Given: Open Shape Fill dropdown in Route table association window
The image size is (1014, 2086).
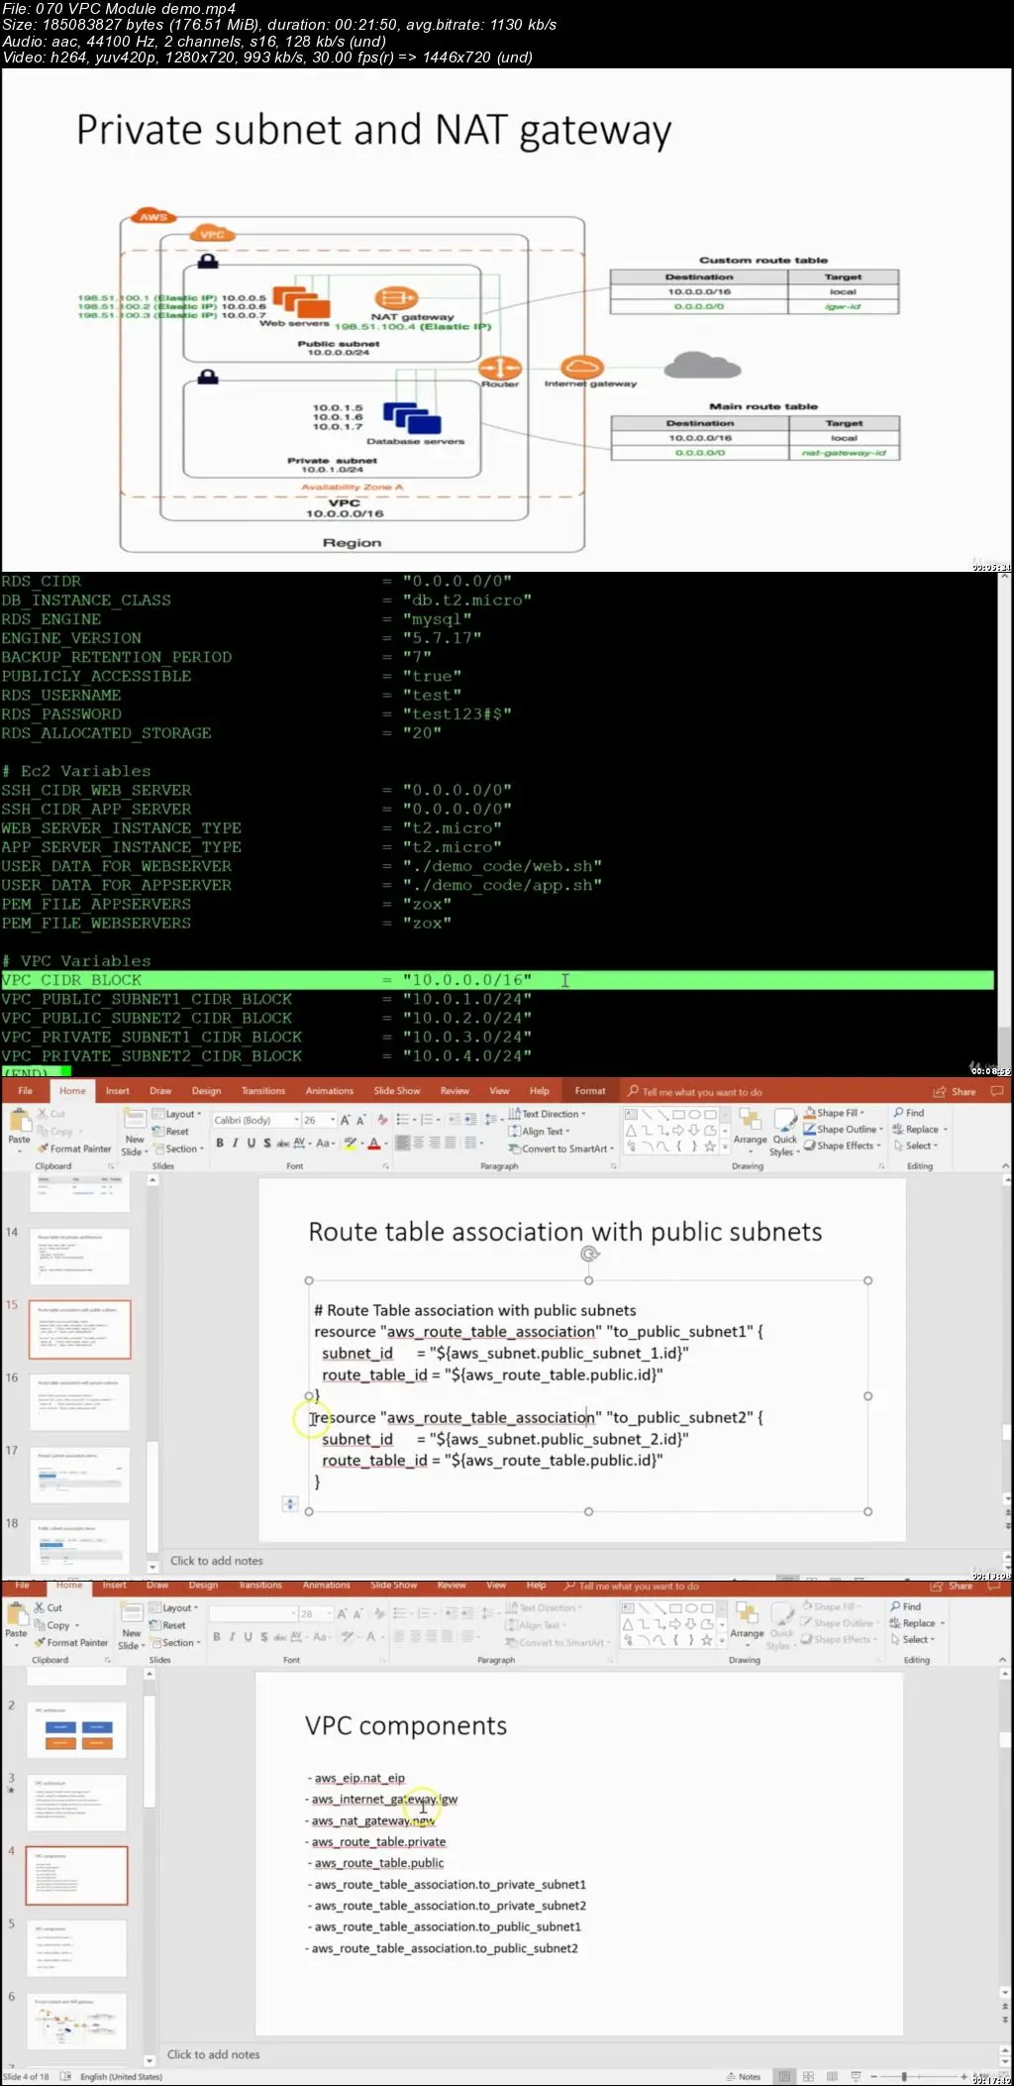Looking at the screenshot, I should coord(834,1113).
